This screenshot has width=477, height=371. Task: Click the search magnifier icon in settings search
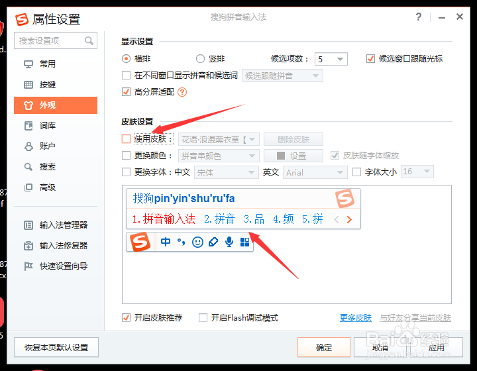click(x=89, y=40)
